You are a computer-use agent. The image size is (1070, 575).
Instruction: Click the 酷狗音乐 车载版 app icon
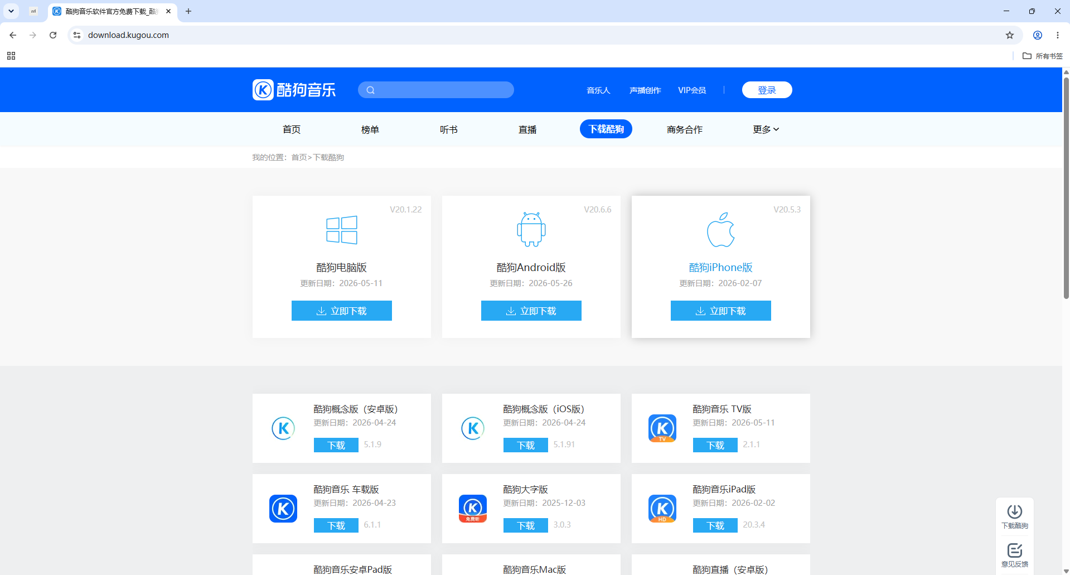(283, 509)
